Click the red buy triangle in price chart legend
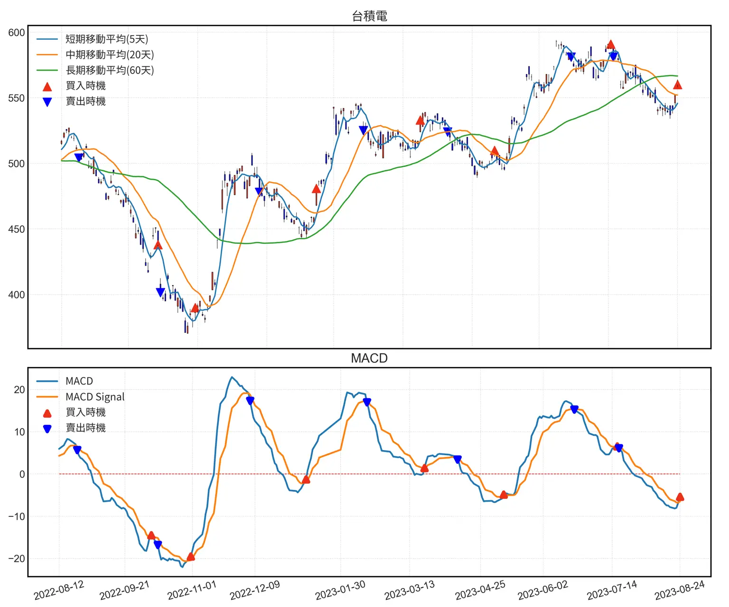Viewport: 729px width, 607px height. pos(47,86)
